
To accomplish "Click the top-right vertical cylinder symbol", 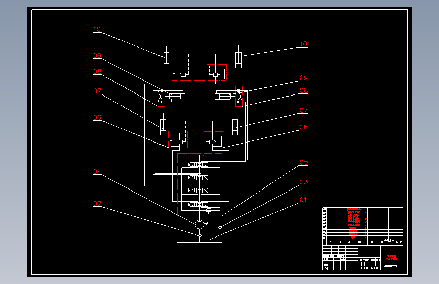I will pos(238,57).
